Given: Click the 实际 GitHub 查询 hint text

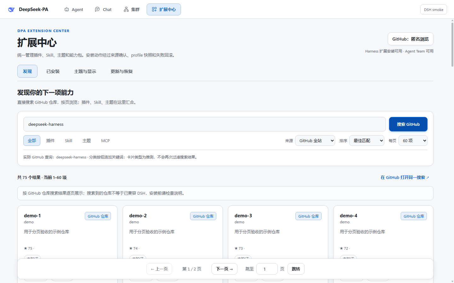Looking at the screenshot, I should point(111,157).
